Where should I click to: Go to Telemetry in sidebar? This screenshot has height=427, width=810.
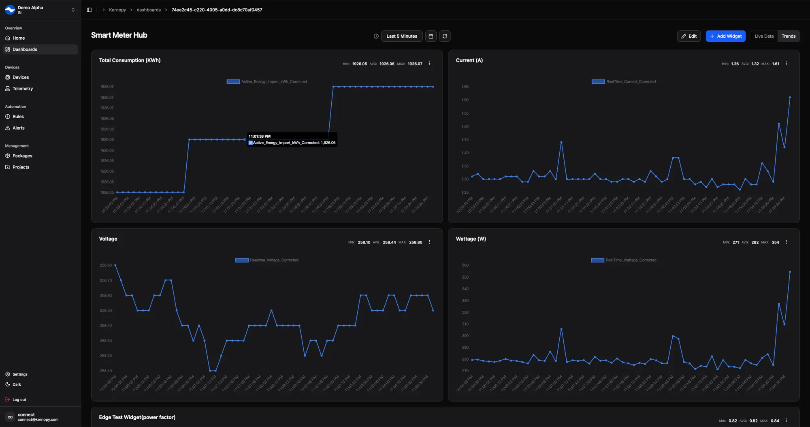23,89
